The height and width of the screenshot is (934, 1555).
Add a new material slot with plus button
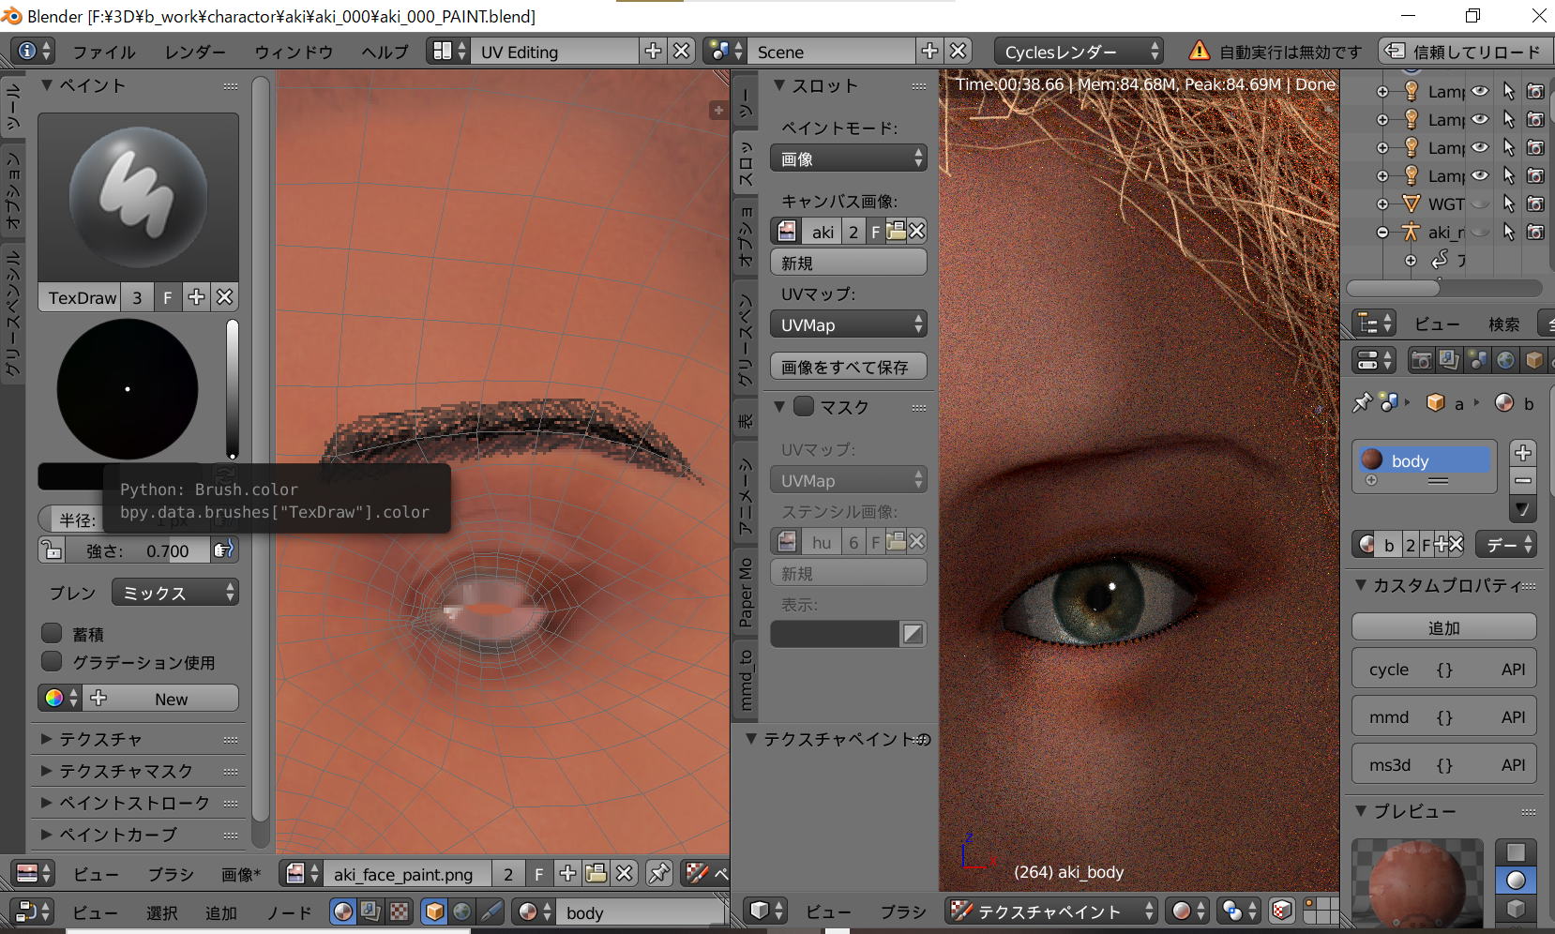tap(1523, 452)
